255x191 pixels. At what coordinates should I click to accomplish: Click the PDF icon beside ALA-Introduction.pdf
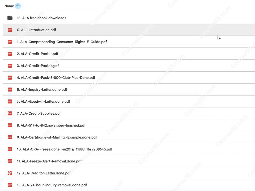[10, 30]
